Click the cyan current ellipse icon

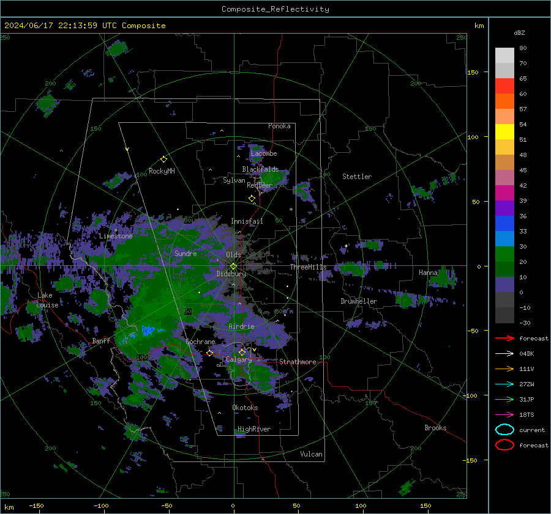tap(504, 430)
